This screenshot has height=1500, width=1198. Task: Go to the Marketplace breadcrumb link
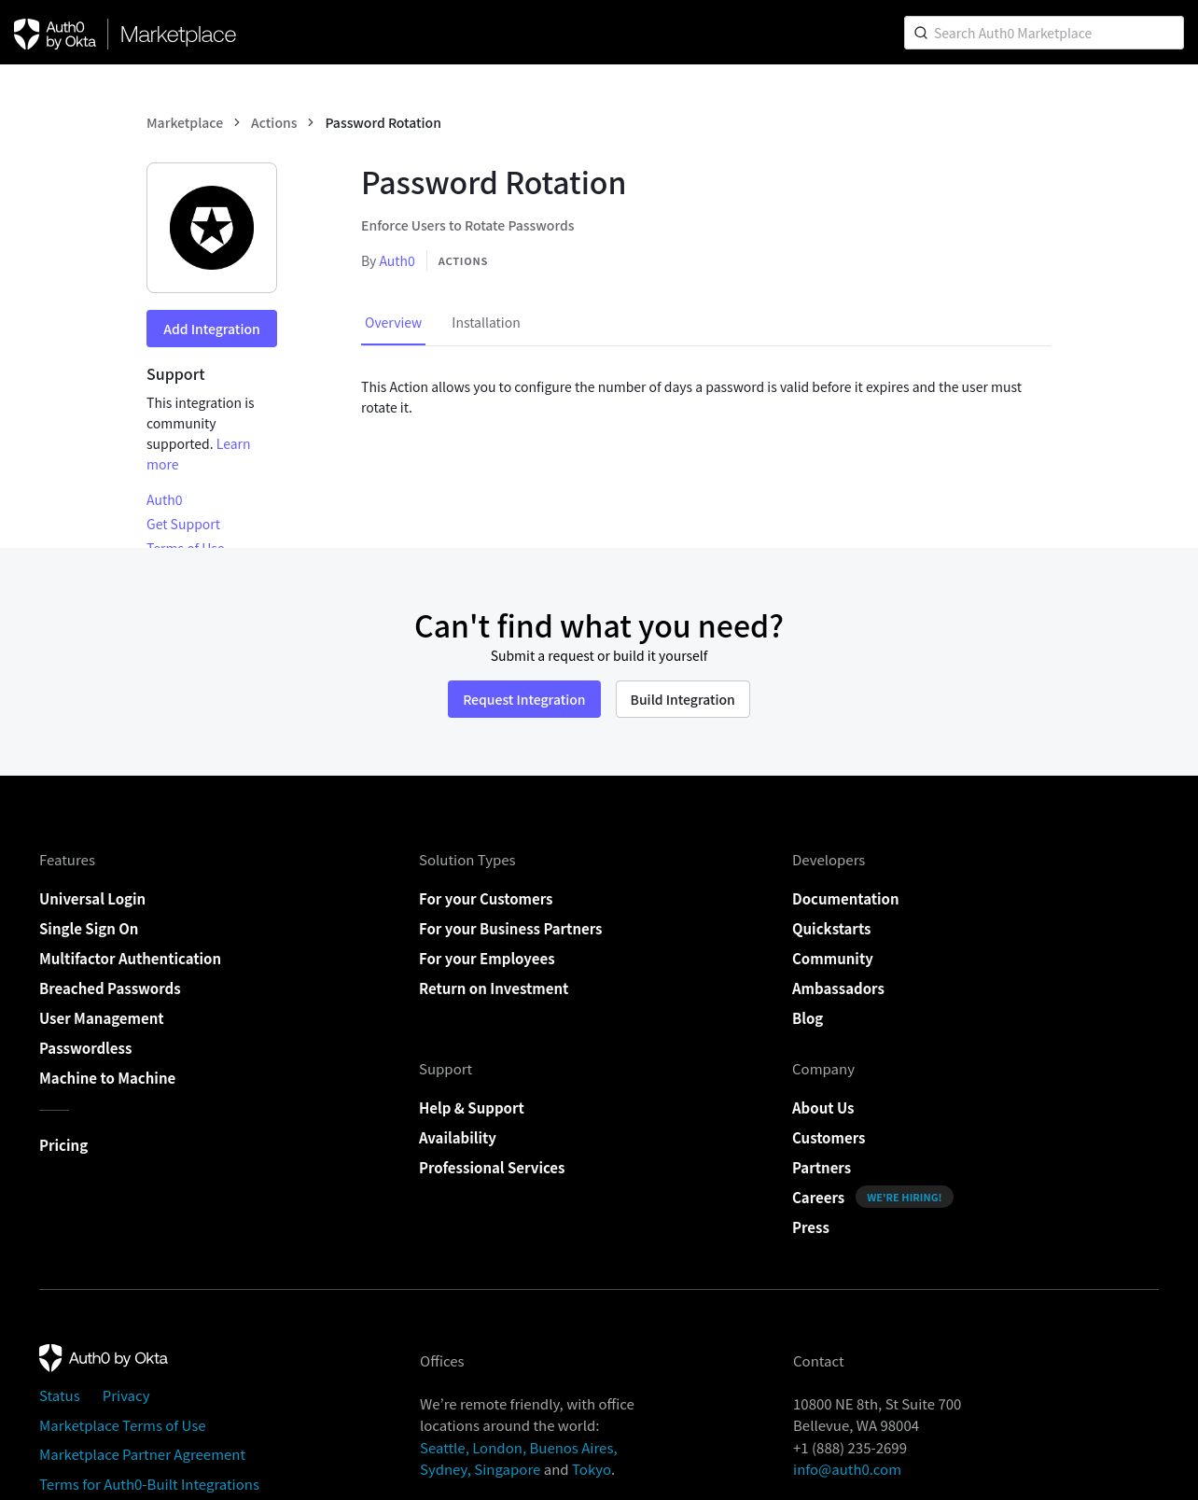click(x=185, y=122)
